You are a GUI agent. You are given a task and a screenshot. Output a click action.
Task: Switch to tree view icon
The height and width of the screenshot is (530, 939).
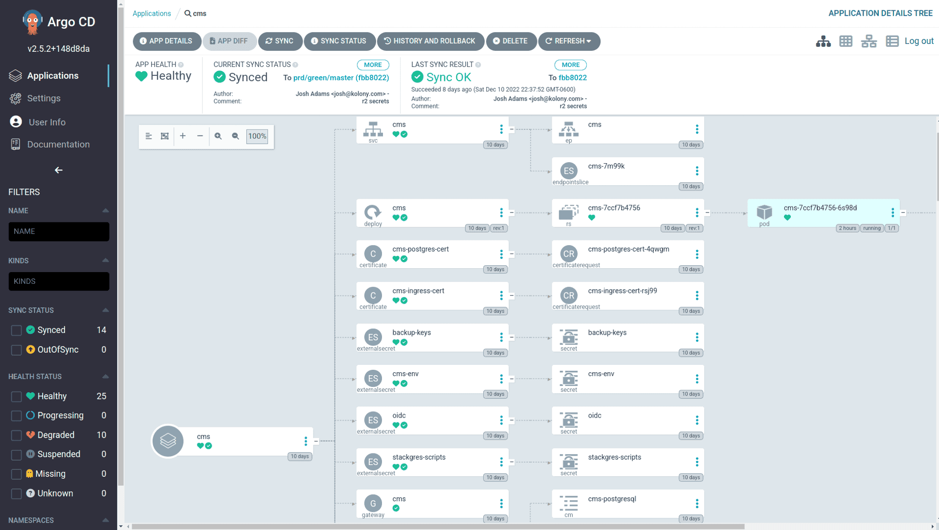tap(823, 42)
